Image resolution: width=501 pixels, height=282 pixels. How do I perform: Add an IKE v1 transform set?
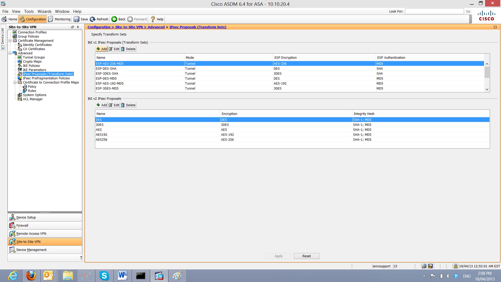point(102,49)
